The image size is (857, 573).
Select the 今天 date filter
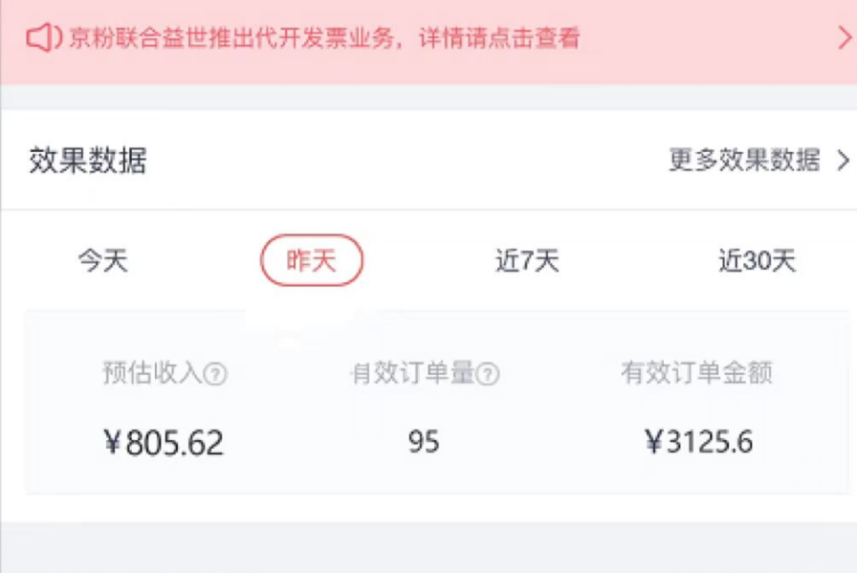click(103, 259)
